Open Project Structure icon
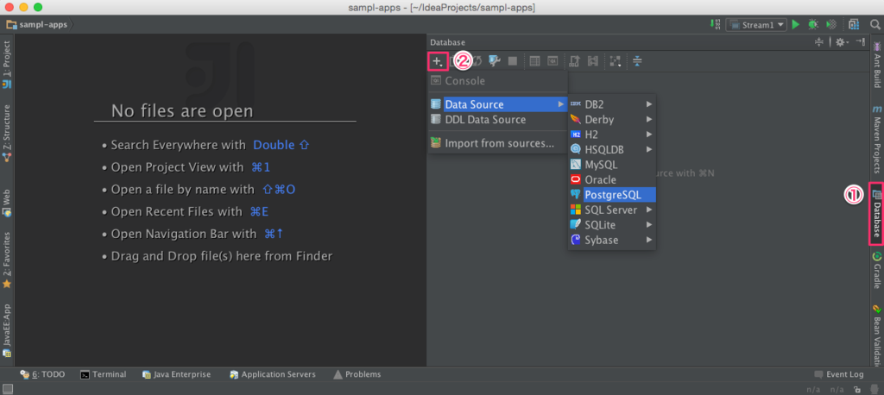Image resolution: width=884 pixels, height=395 pixels. pos(854,25)
